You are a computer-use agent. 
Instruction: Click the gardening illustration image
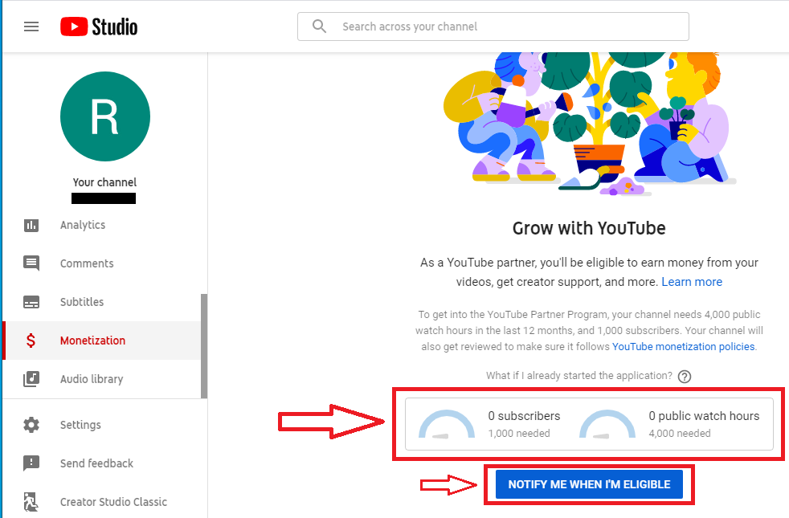[589, 123]
